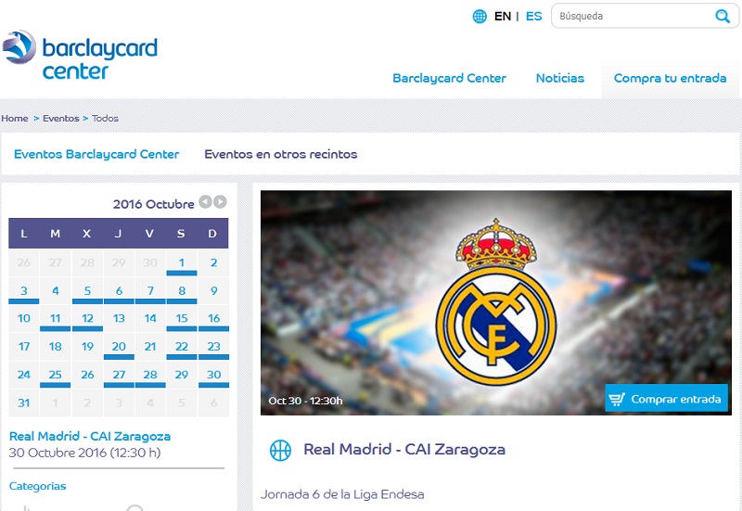Select October 12 in calendar
Image resolution: width=742 pixels, height=511 pixels.
pos(87,319)
